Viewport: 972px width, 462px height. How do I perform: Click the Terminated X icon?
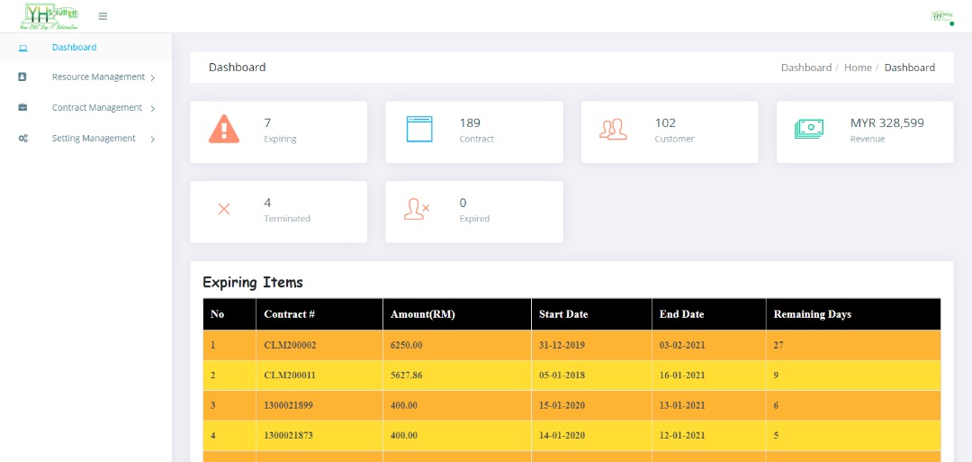[x=224, y=209]
